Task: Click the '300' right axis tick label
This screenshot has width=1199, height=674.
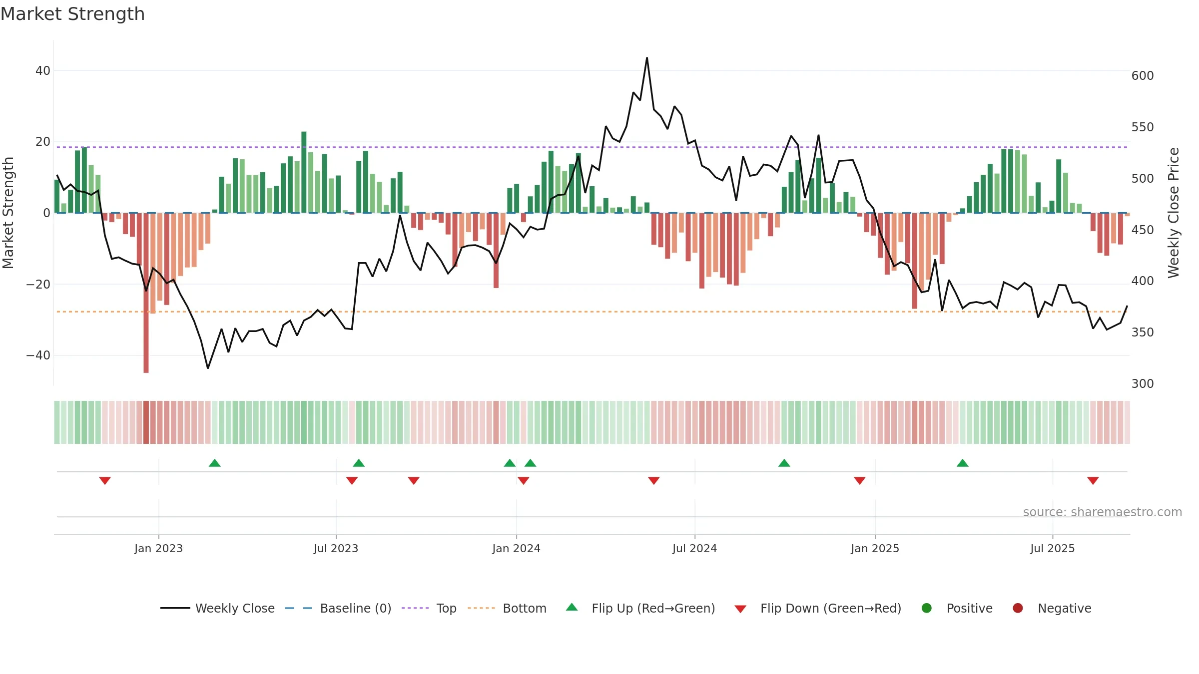Action: (1143, 384)
